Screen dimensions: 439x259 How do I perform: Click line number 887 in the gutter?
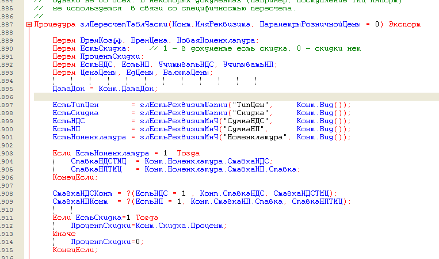pos(7,25)
